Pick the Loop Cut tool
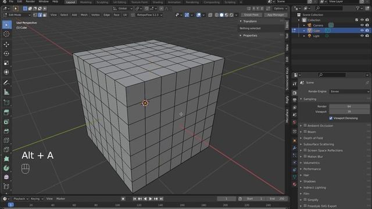Screen dimensions: 372x209 [6, 140]
